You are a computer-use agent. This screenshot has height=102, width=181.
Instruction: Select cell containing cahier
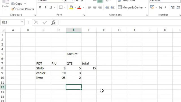point(43,73)
